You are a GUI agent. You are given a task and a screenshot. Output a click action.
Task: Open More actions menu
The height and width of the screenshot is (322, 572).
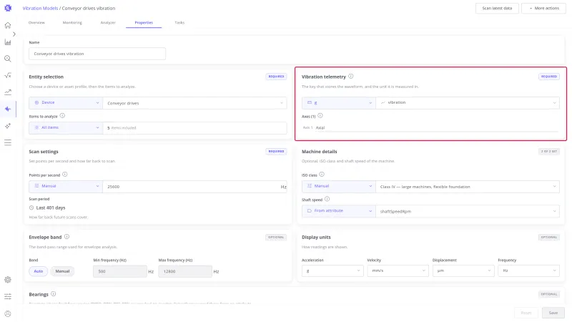coord(543,8)
